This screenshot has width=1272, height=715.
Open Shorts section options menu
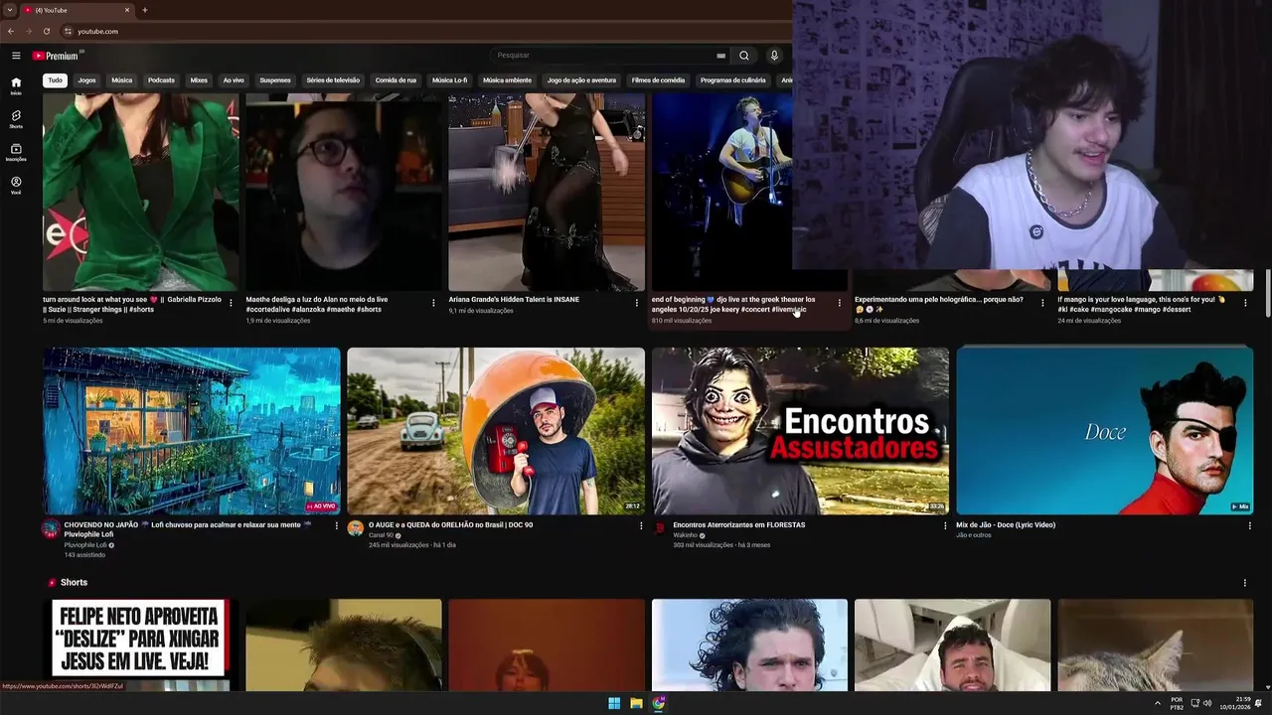click(1244, 583)
